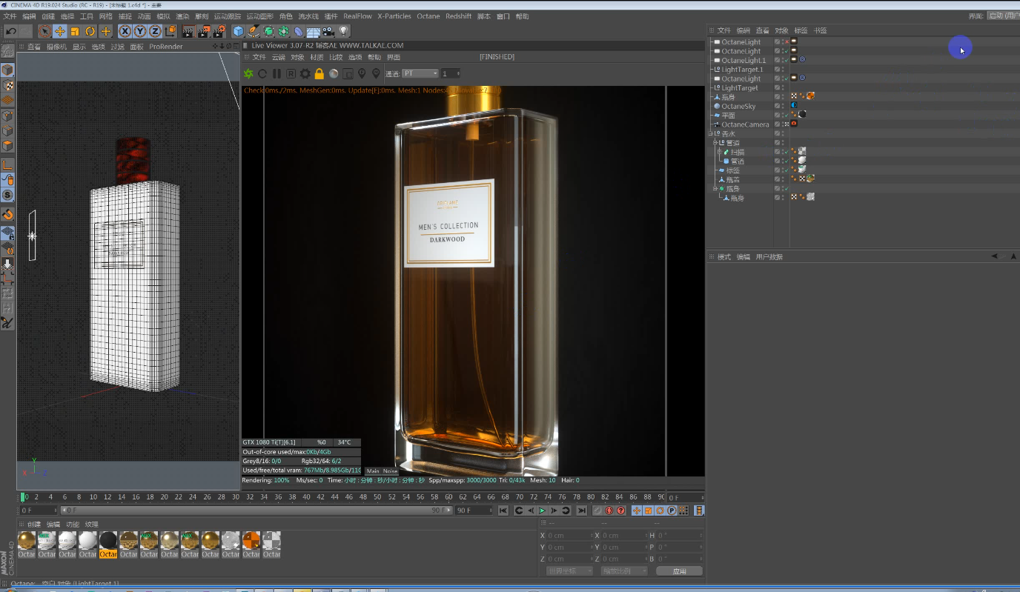Viewport: 1020px width, 592px height.
Task: Open the 缩放比例 dropdown
Action: [x=625, y=571]
